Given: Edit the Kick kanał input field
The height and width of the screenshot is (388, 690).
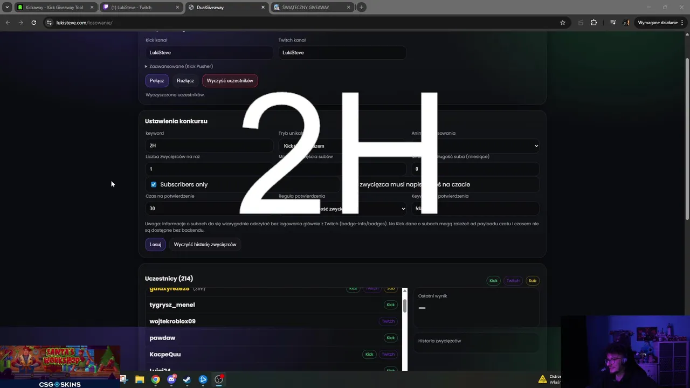Looking at the screenshot, I should click(x=209, y=52).
